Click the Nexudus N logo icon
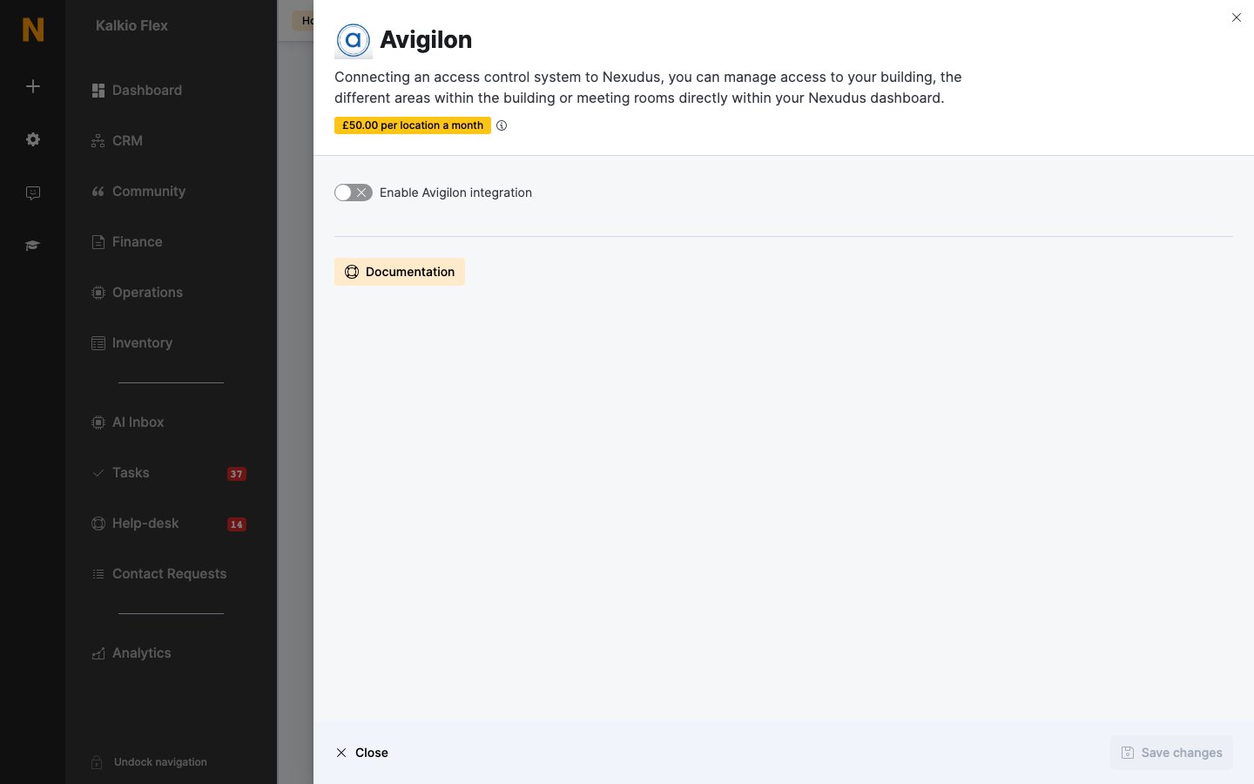Screen dimensions: 1254x784 point(33,30)
